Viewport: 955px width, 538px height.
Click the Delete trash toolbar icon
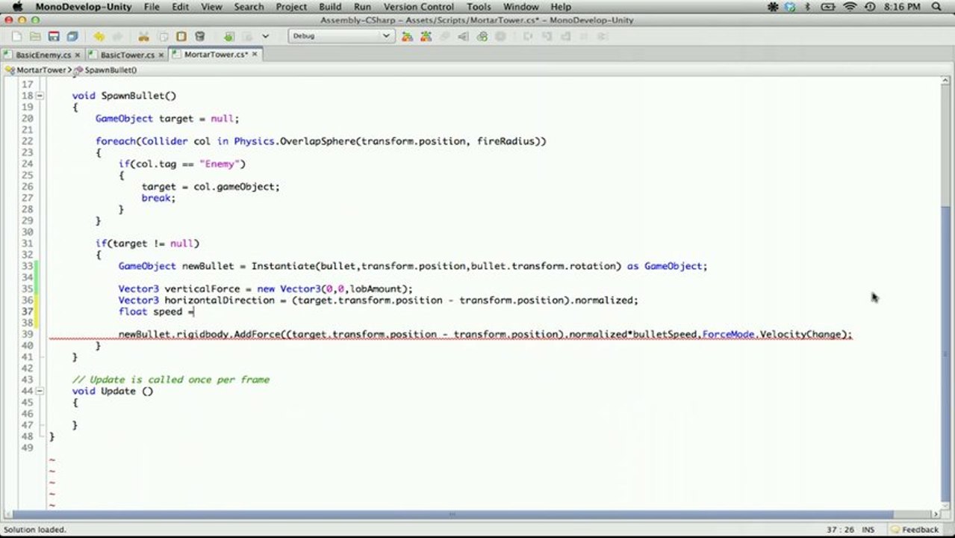[199, 36]
